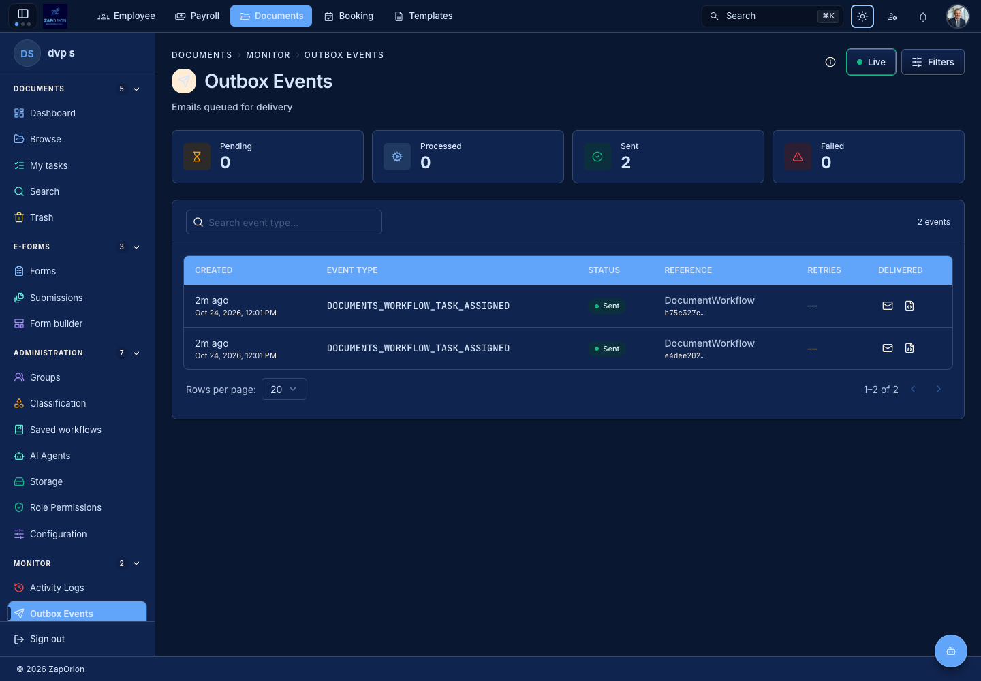The height and width of the screenshot is (681, 981).
Task: Click the ZapOrion logo
Action: 55,16
